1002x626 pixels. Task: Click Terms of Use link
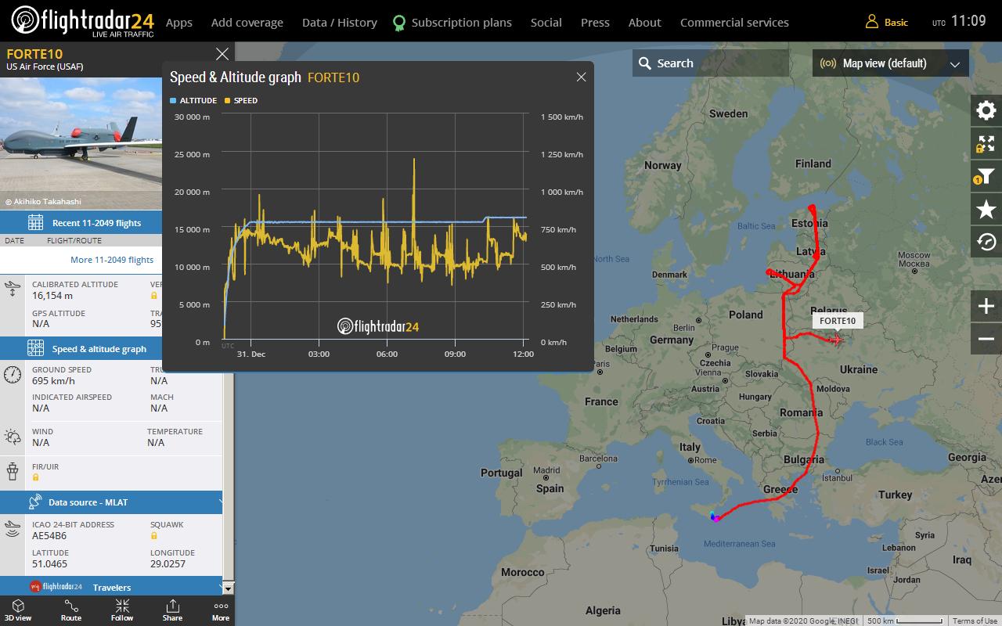click(x=975, y=621)
